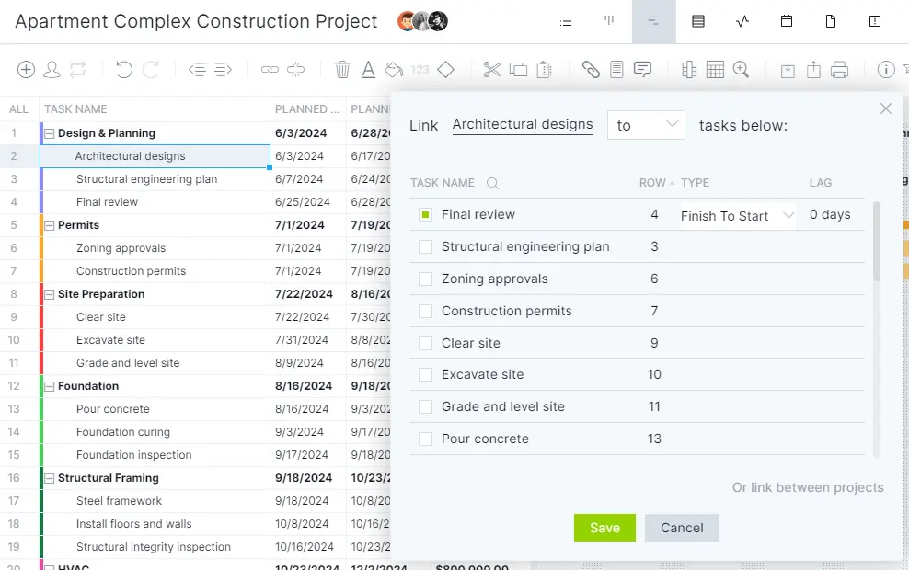Collapse the Foundation group
This screenshot has height=570, width=909.
tap(50, 387)
